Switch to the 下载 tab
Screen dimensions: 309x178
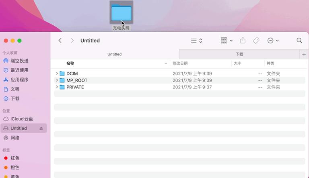coord(239,54)
